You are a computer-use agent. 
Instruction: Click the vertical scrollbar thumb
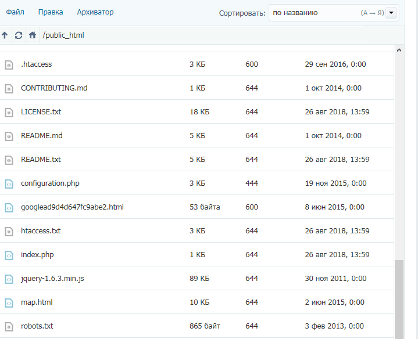coord(399,299)
